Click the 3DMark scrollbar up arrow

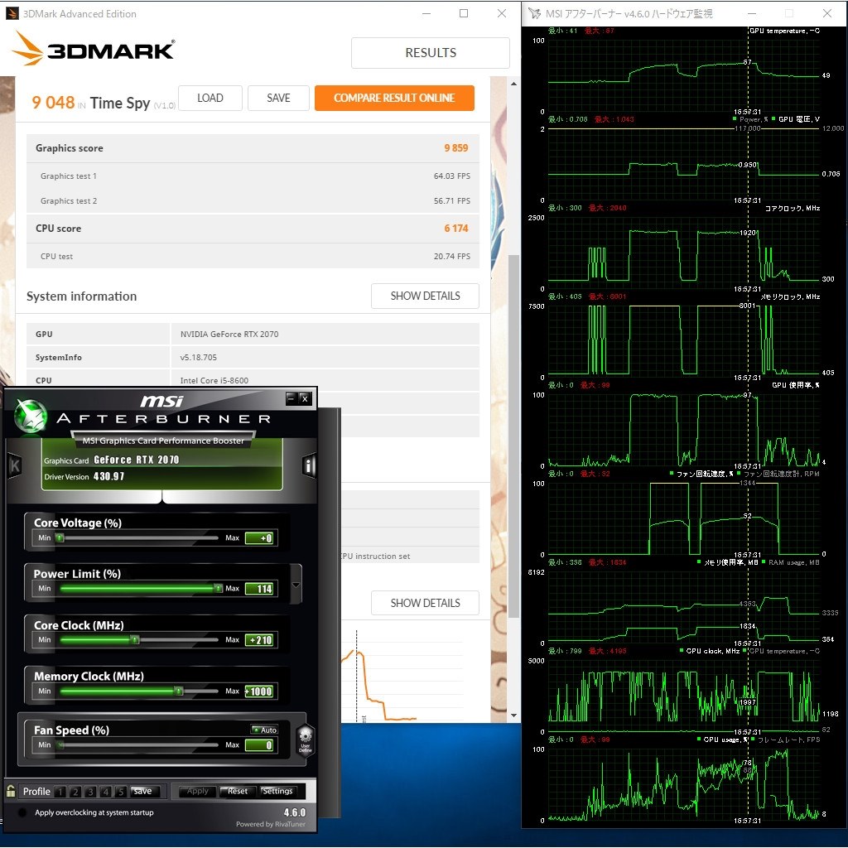pos(513,84)
